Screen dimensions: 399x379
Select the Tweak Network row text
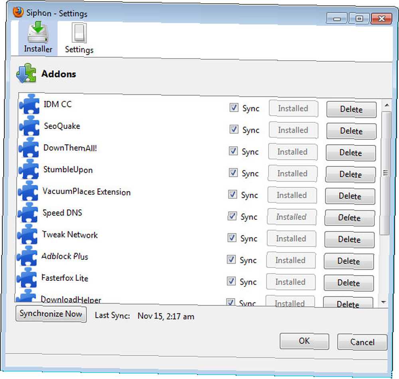70,235
